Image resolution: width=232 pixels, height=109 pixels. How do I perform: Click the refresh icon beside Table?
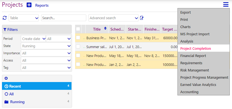tap(5, 18)
